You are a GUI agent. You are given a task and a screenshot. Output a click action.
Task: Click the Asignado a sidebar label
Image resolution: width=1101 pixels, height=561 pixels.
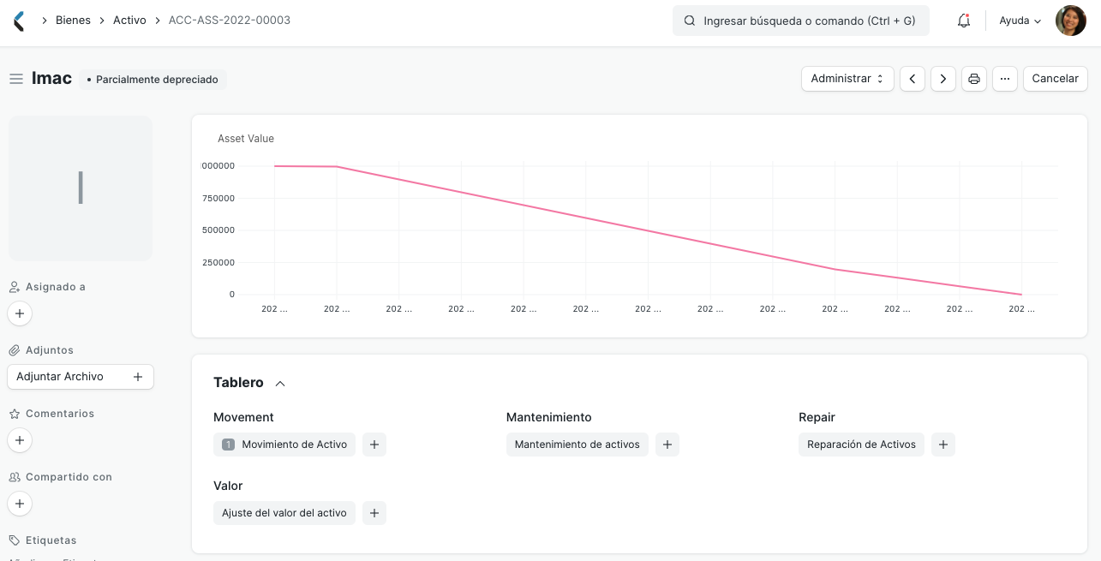point(56,287)
